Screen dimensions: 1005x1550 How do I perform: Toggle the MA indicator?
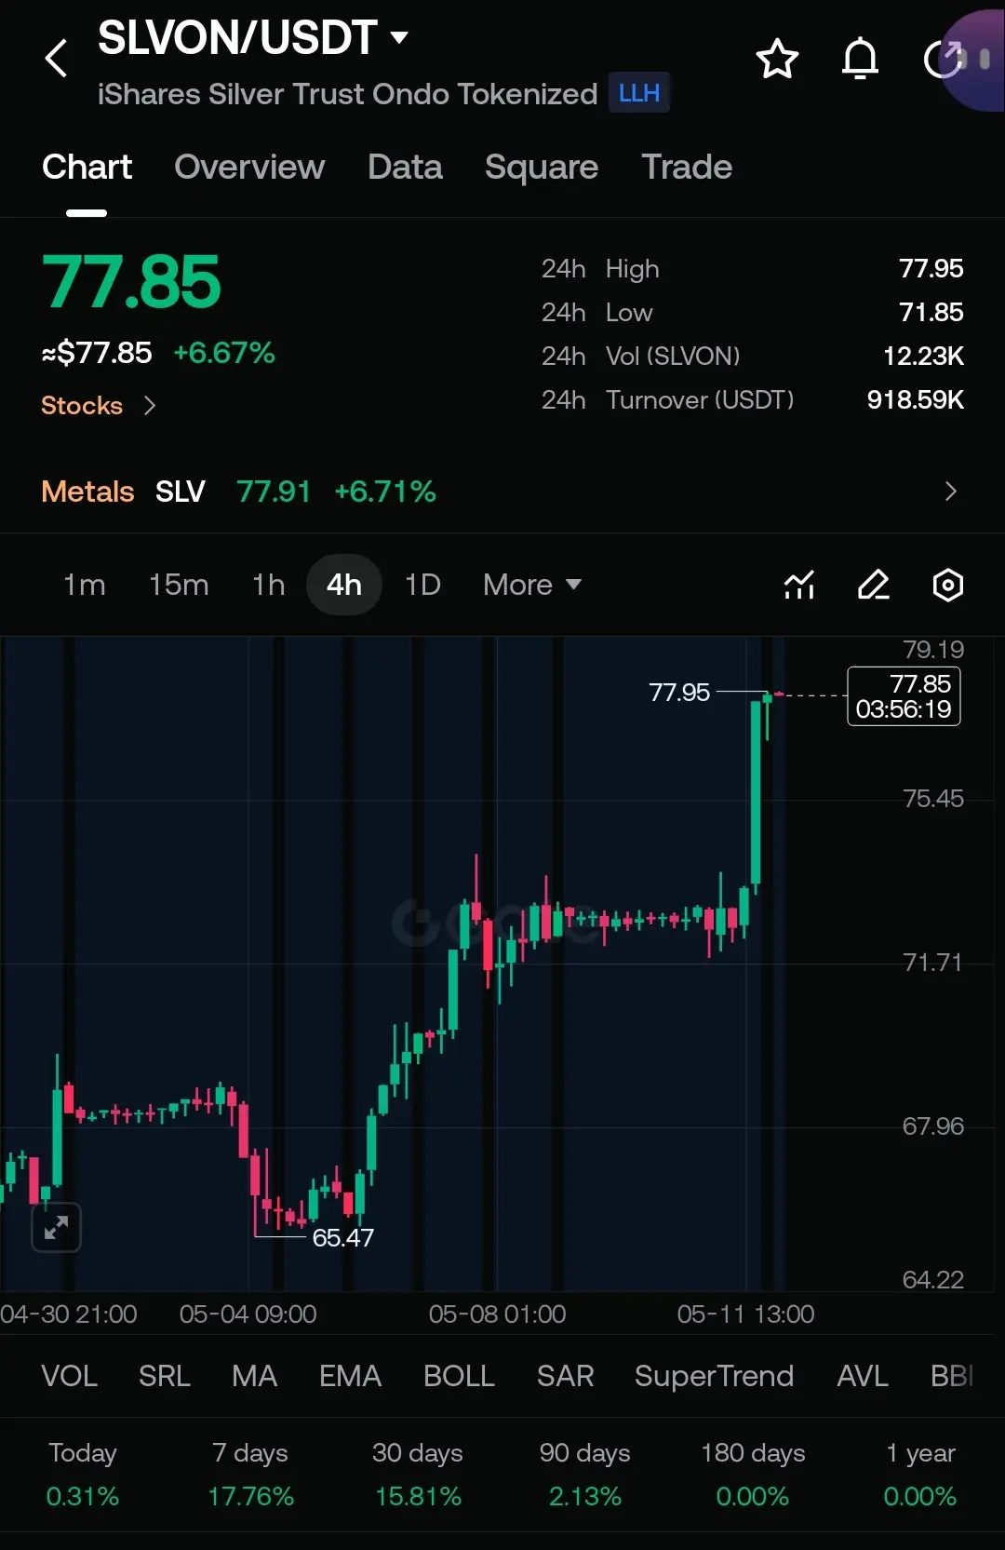click(254, 1376)
